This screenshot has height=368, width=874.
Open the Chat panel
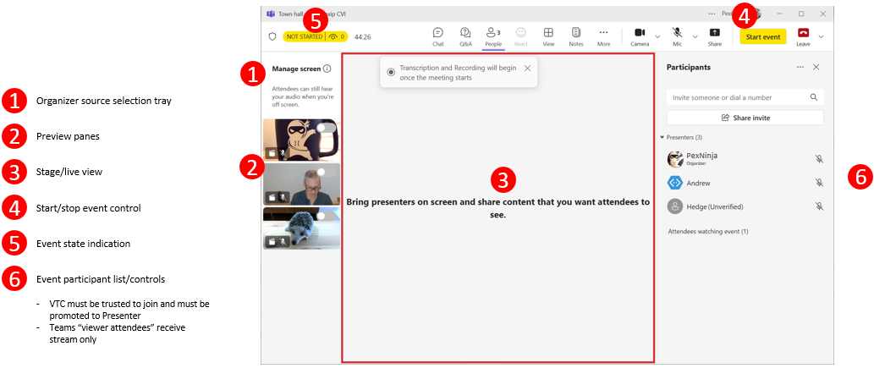click(x=437, y=36)
